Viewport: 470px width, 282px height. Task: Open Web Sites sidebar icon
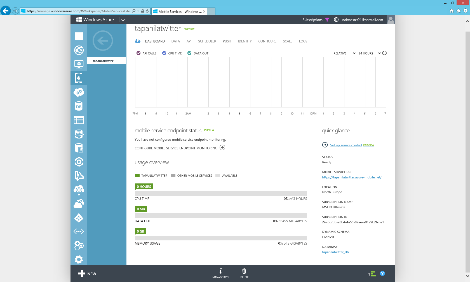[x=79, y=50]
